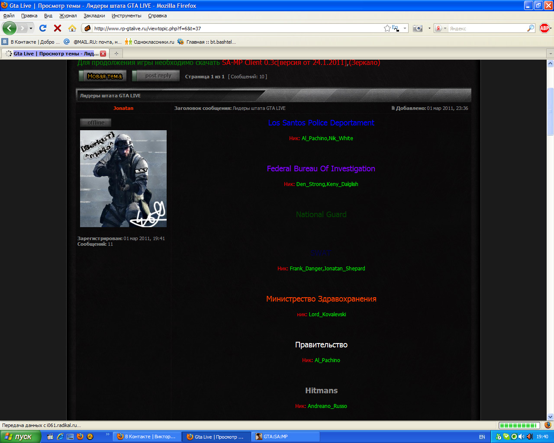Open the Правка menu
Image resolution: width=554 pixels, height=443 pixels.
click(29, 16)
